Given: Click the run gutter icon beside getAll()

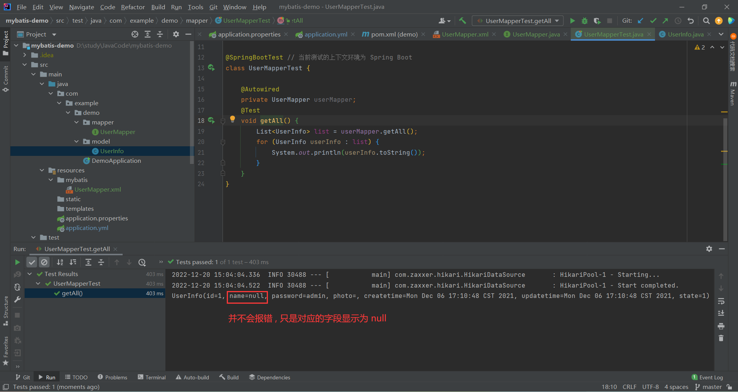Looking at the screenshot, I should (211, 121).
